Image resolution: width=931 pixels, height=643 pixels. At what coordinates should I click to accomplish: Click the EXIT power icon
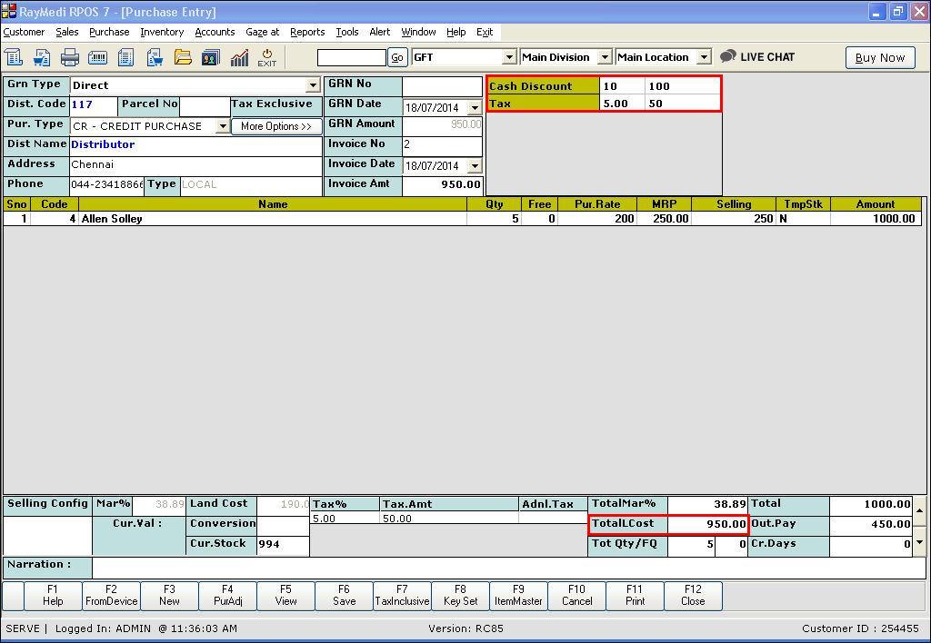tap(266, 57)
